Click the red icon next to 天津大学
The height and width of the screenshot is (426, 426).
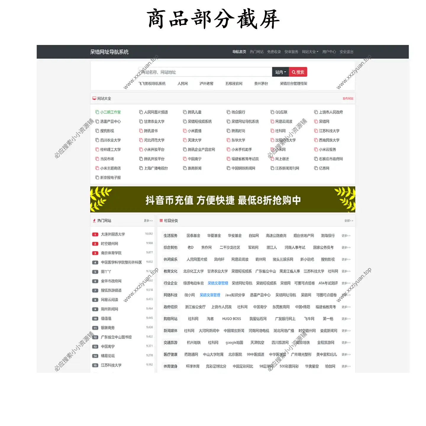click(x=185, y=140)
